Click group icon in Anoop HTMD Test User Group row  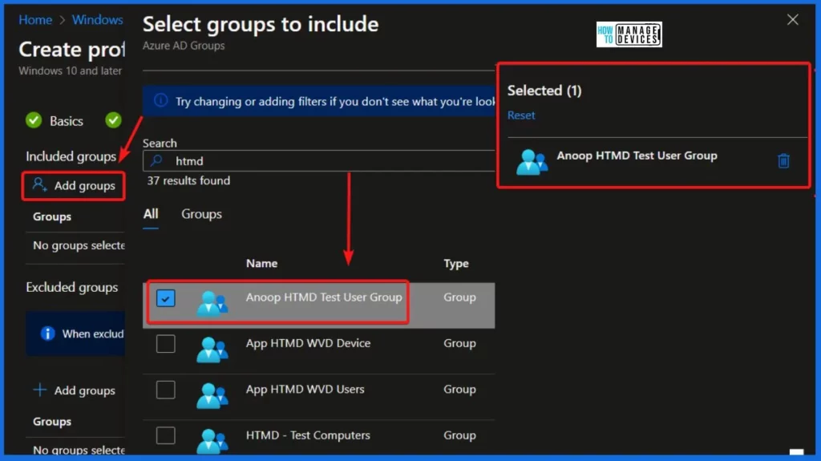212,303
